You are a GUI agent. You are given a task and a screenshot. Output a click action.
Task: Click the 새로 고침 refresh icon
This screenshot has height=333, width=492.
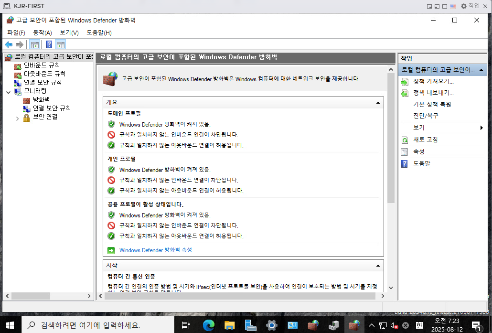coord(405,140)
